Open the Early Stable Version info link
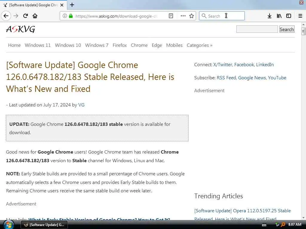 (99, 219)
